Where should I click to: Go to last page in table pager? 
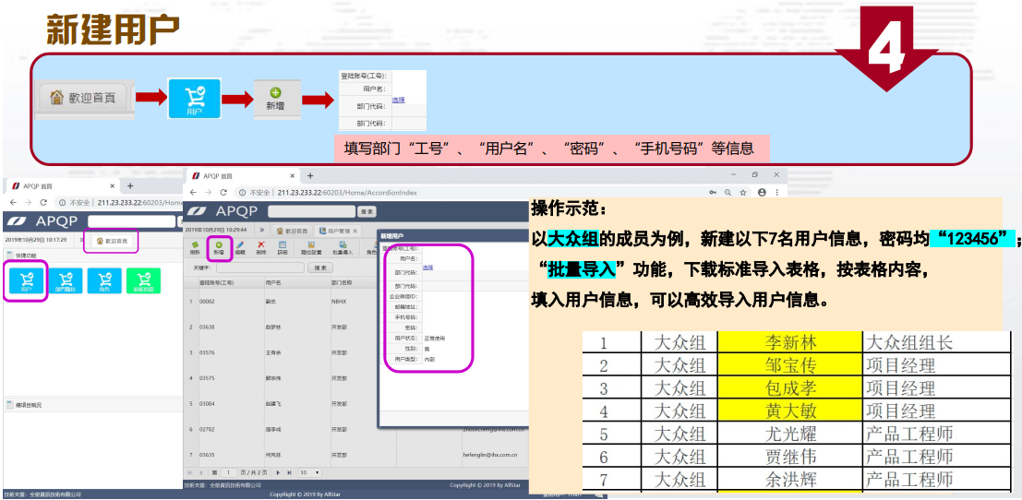pyautogui.click(x=289, y=472)
